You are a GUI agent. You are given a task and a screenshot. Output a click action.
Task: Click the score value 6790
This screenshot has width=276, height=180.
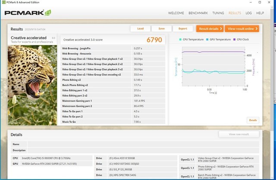(154, 40)
